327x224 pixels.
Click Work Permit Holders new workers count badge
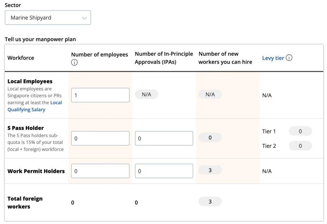coord(210,170)
